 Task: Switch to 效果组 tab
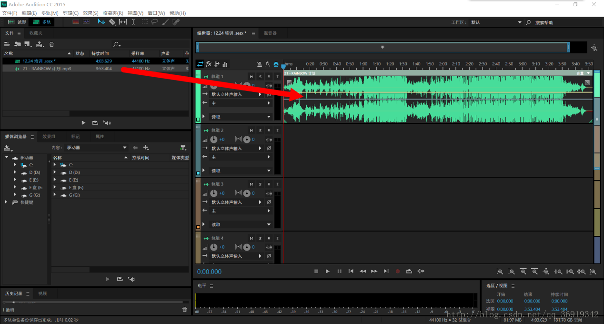point(49,137)
